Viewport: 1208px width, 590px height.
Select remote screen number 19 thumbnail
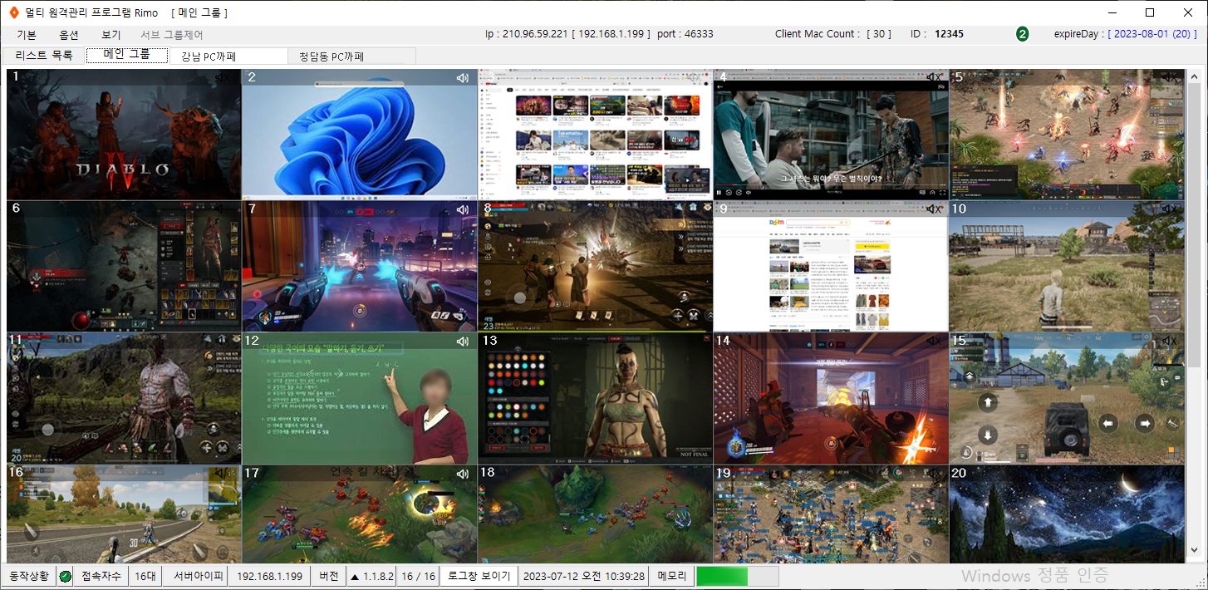point(831,514)
